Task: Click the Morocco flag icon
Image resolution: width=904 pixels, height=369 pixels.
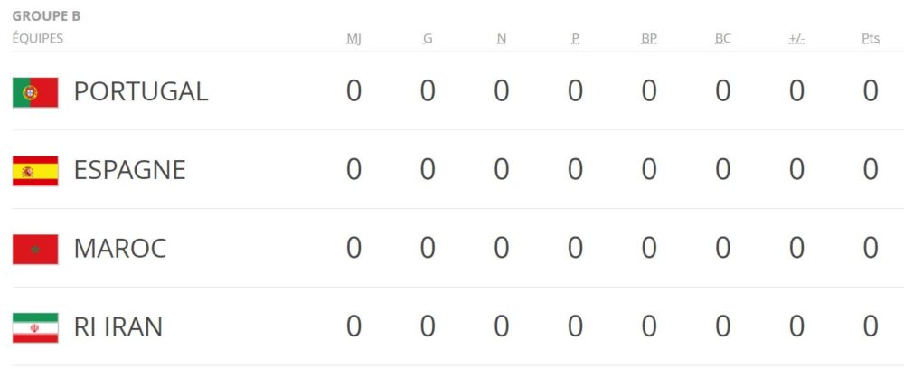Action: pos(35,249)
